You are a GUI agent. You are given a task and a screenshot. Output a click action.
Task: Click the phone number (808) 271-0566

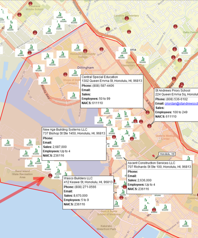(86, 187)
